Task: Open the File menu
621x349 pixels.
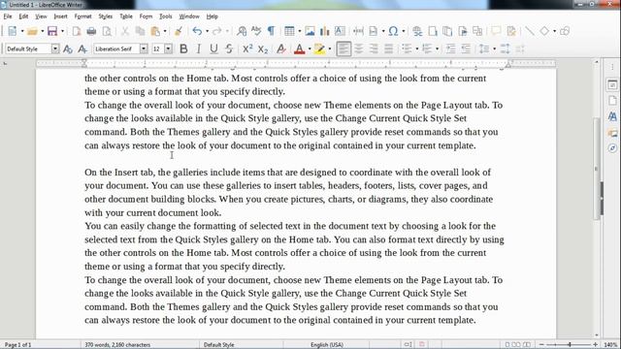Action: (8, 16)
